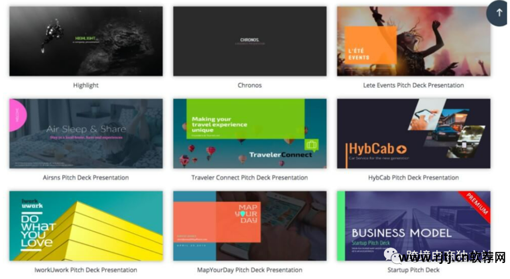The width and height of the screenshot is (510, 279).
Task: Open "Airsns Pitch Deck Presentation" link
Action: click(x=86, y=178)
